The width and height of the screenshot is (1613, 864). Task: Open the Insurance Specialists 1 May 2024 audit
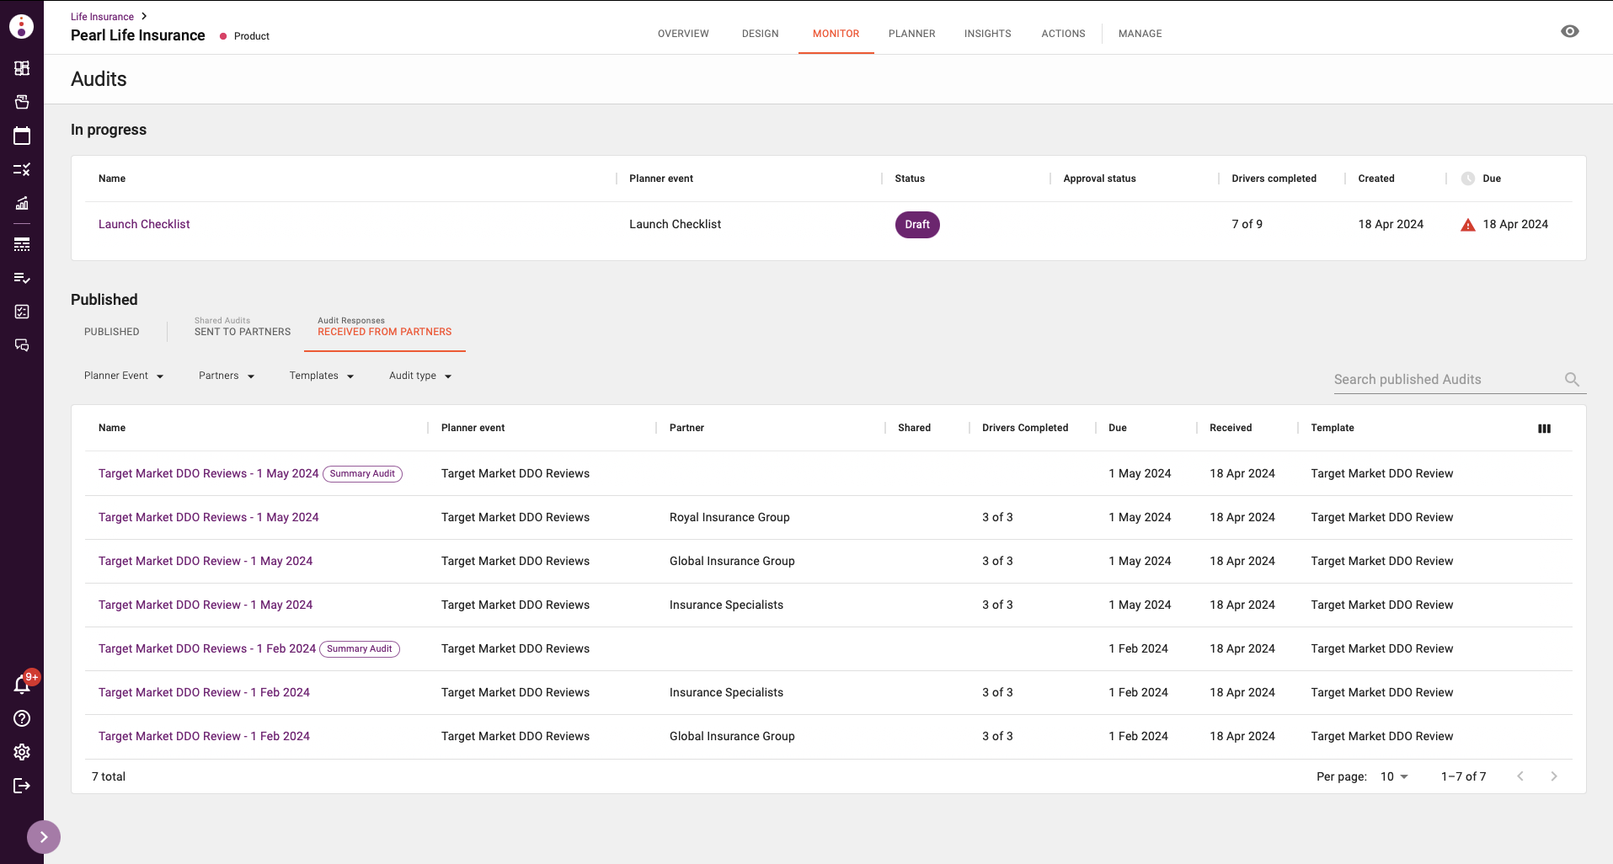pyautogui.click(x=206, y=605)
